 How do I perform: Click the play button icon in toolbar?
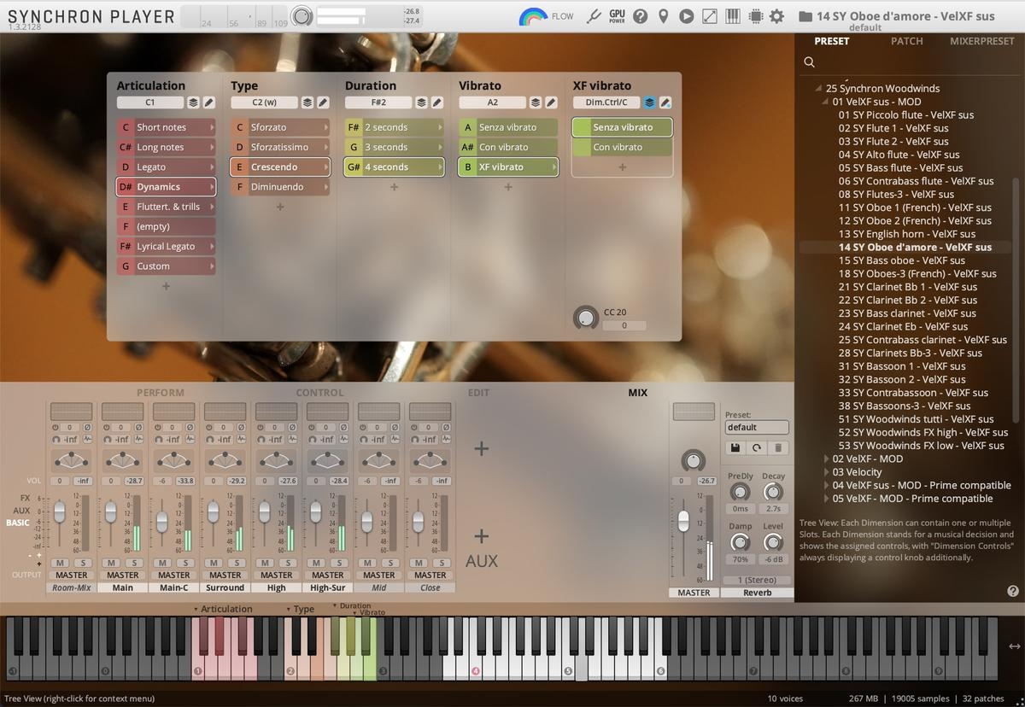click(x=687, y=16)
